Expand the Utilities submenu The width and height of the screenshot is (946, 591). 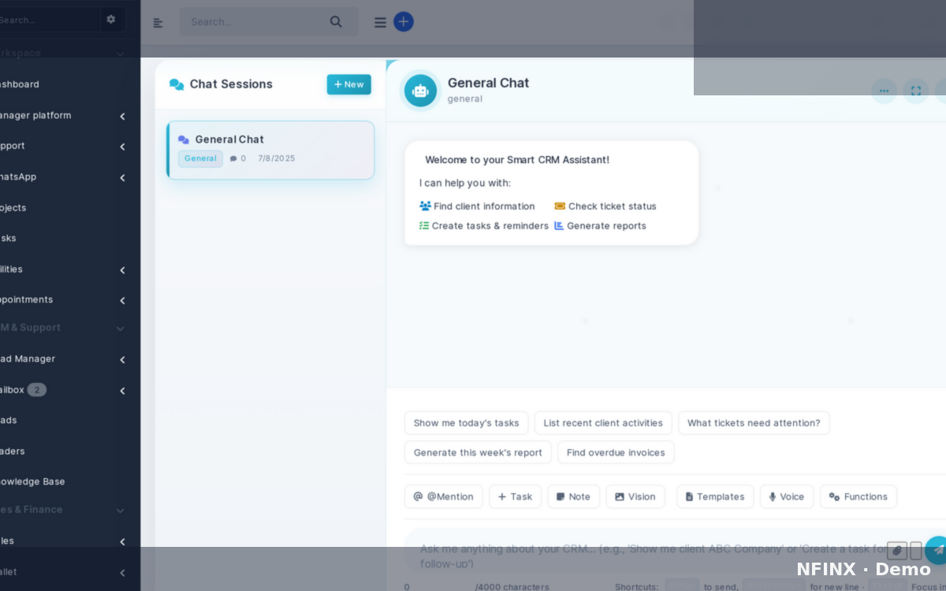point(122,269)
